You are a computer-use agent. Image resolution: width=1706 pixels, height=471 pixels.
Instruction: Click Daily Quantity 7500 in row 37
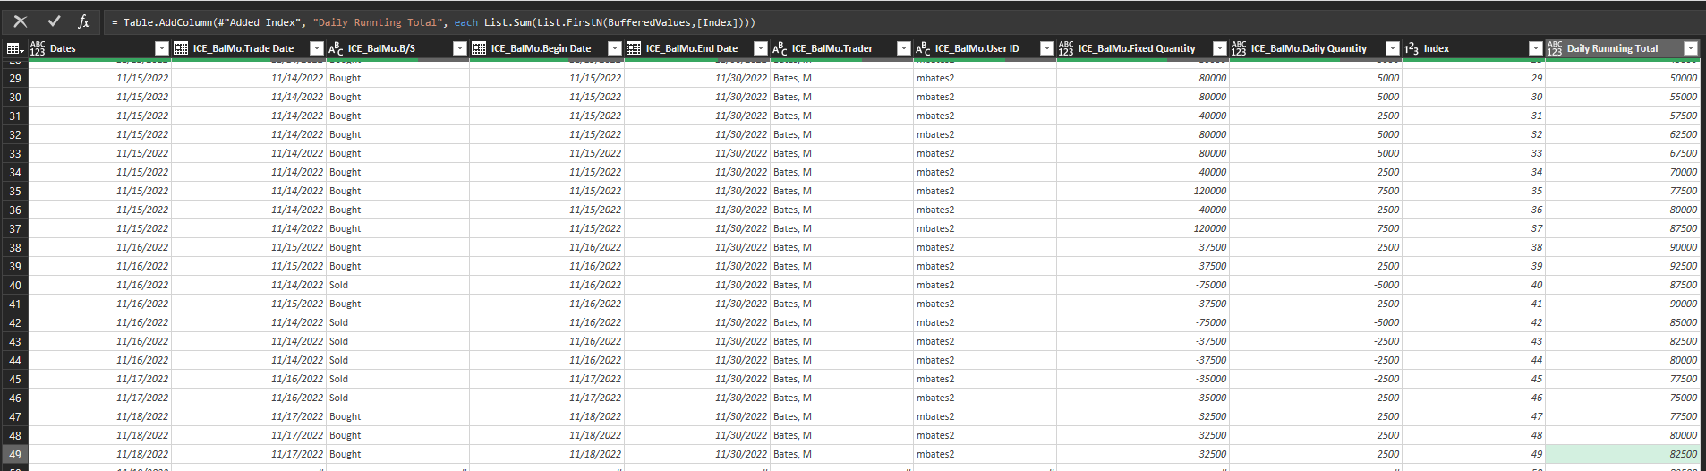tap(1316, 228)
